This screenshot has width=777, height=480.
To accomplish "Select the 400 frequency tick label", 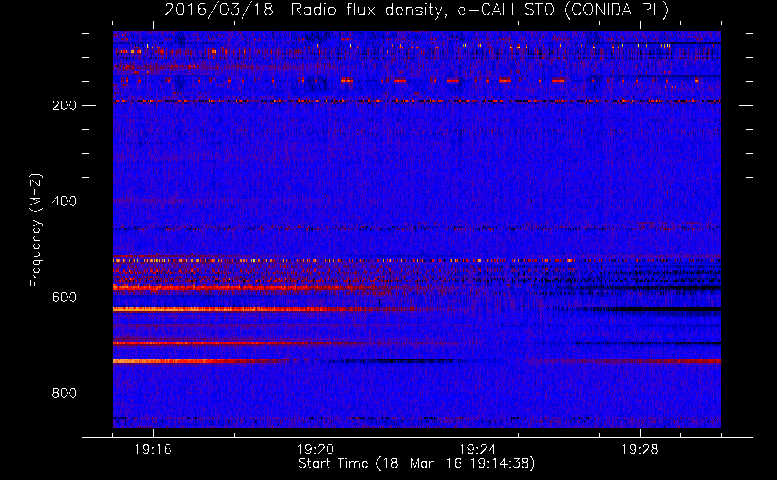I will coord(64,201).
